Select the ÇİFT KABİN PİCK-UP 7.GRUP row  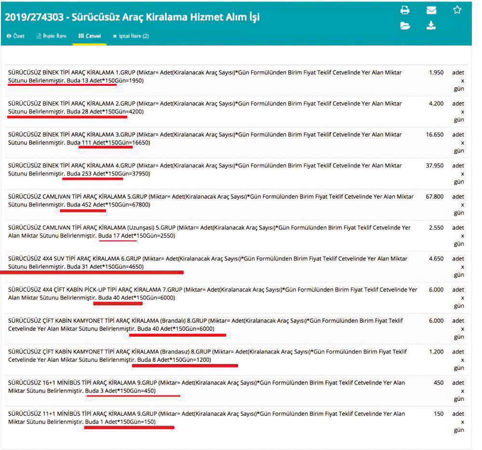tap(213, 294)
